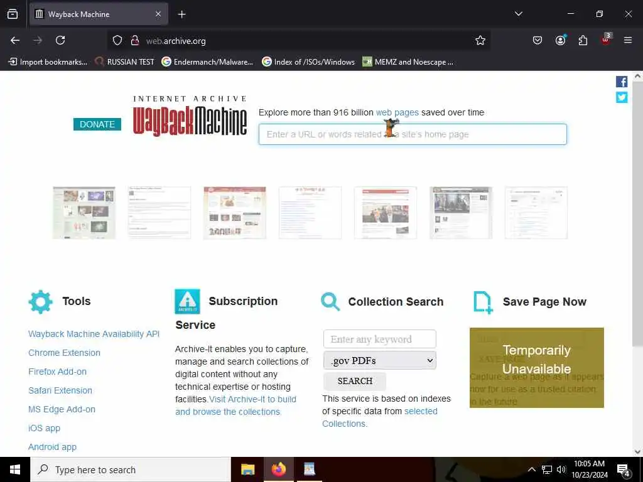The width and height of the screenshot is (643, 482).
Task: Open the volume speaker tray icon
Action: [561, 469]
